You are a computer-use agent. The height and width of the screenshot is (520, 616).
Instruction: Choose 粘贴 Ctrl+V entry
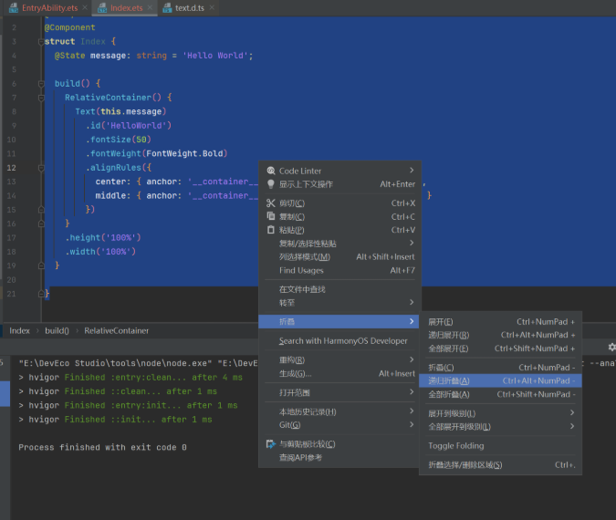pos(340,230)
